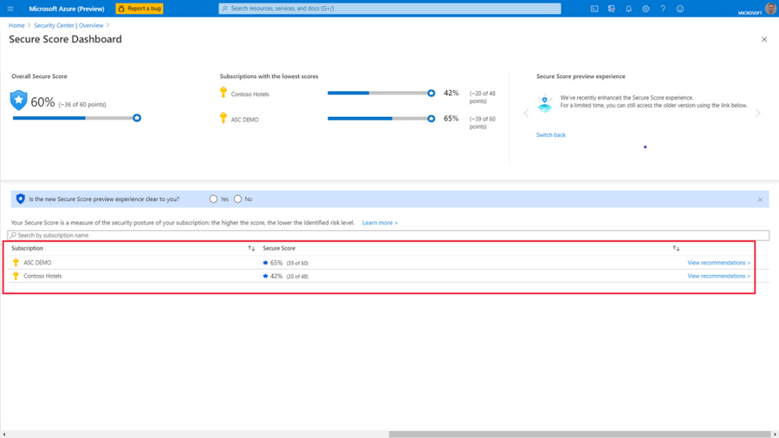Dismiss the preview survey banner
This screenshot has height=438, width=779.
tap(760, 200)
